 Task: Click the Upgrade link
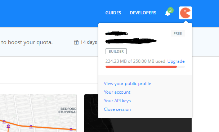pyautogui.click(x=176, y=61)
